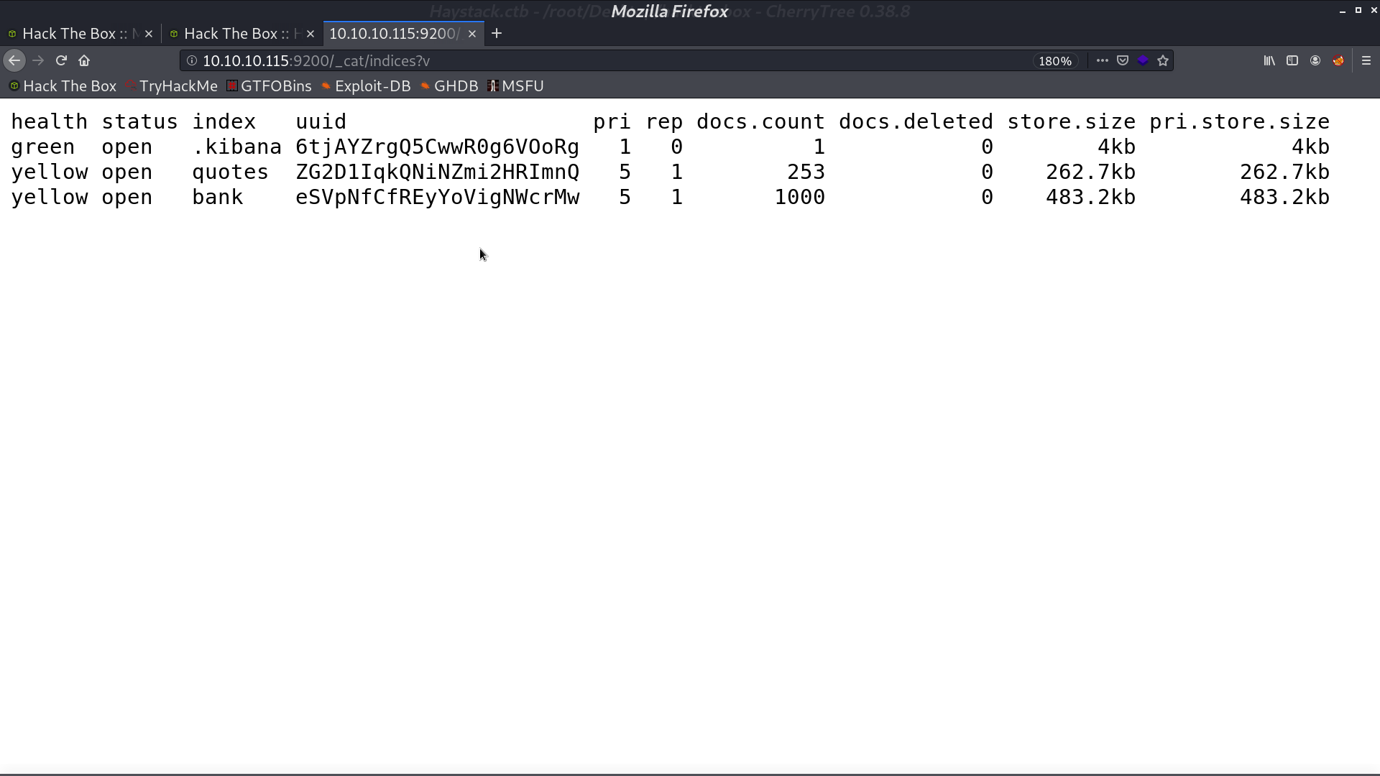The height and width of the screenshot is (776, 1380).
Task: Open the Firefox account icon
Action: coord(1315,61)
